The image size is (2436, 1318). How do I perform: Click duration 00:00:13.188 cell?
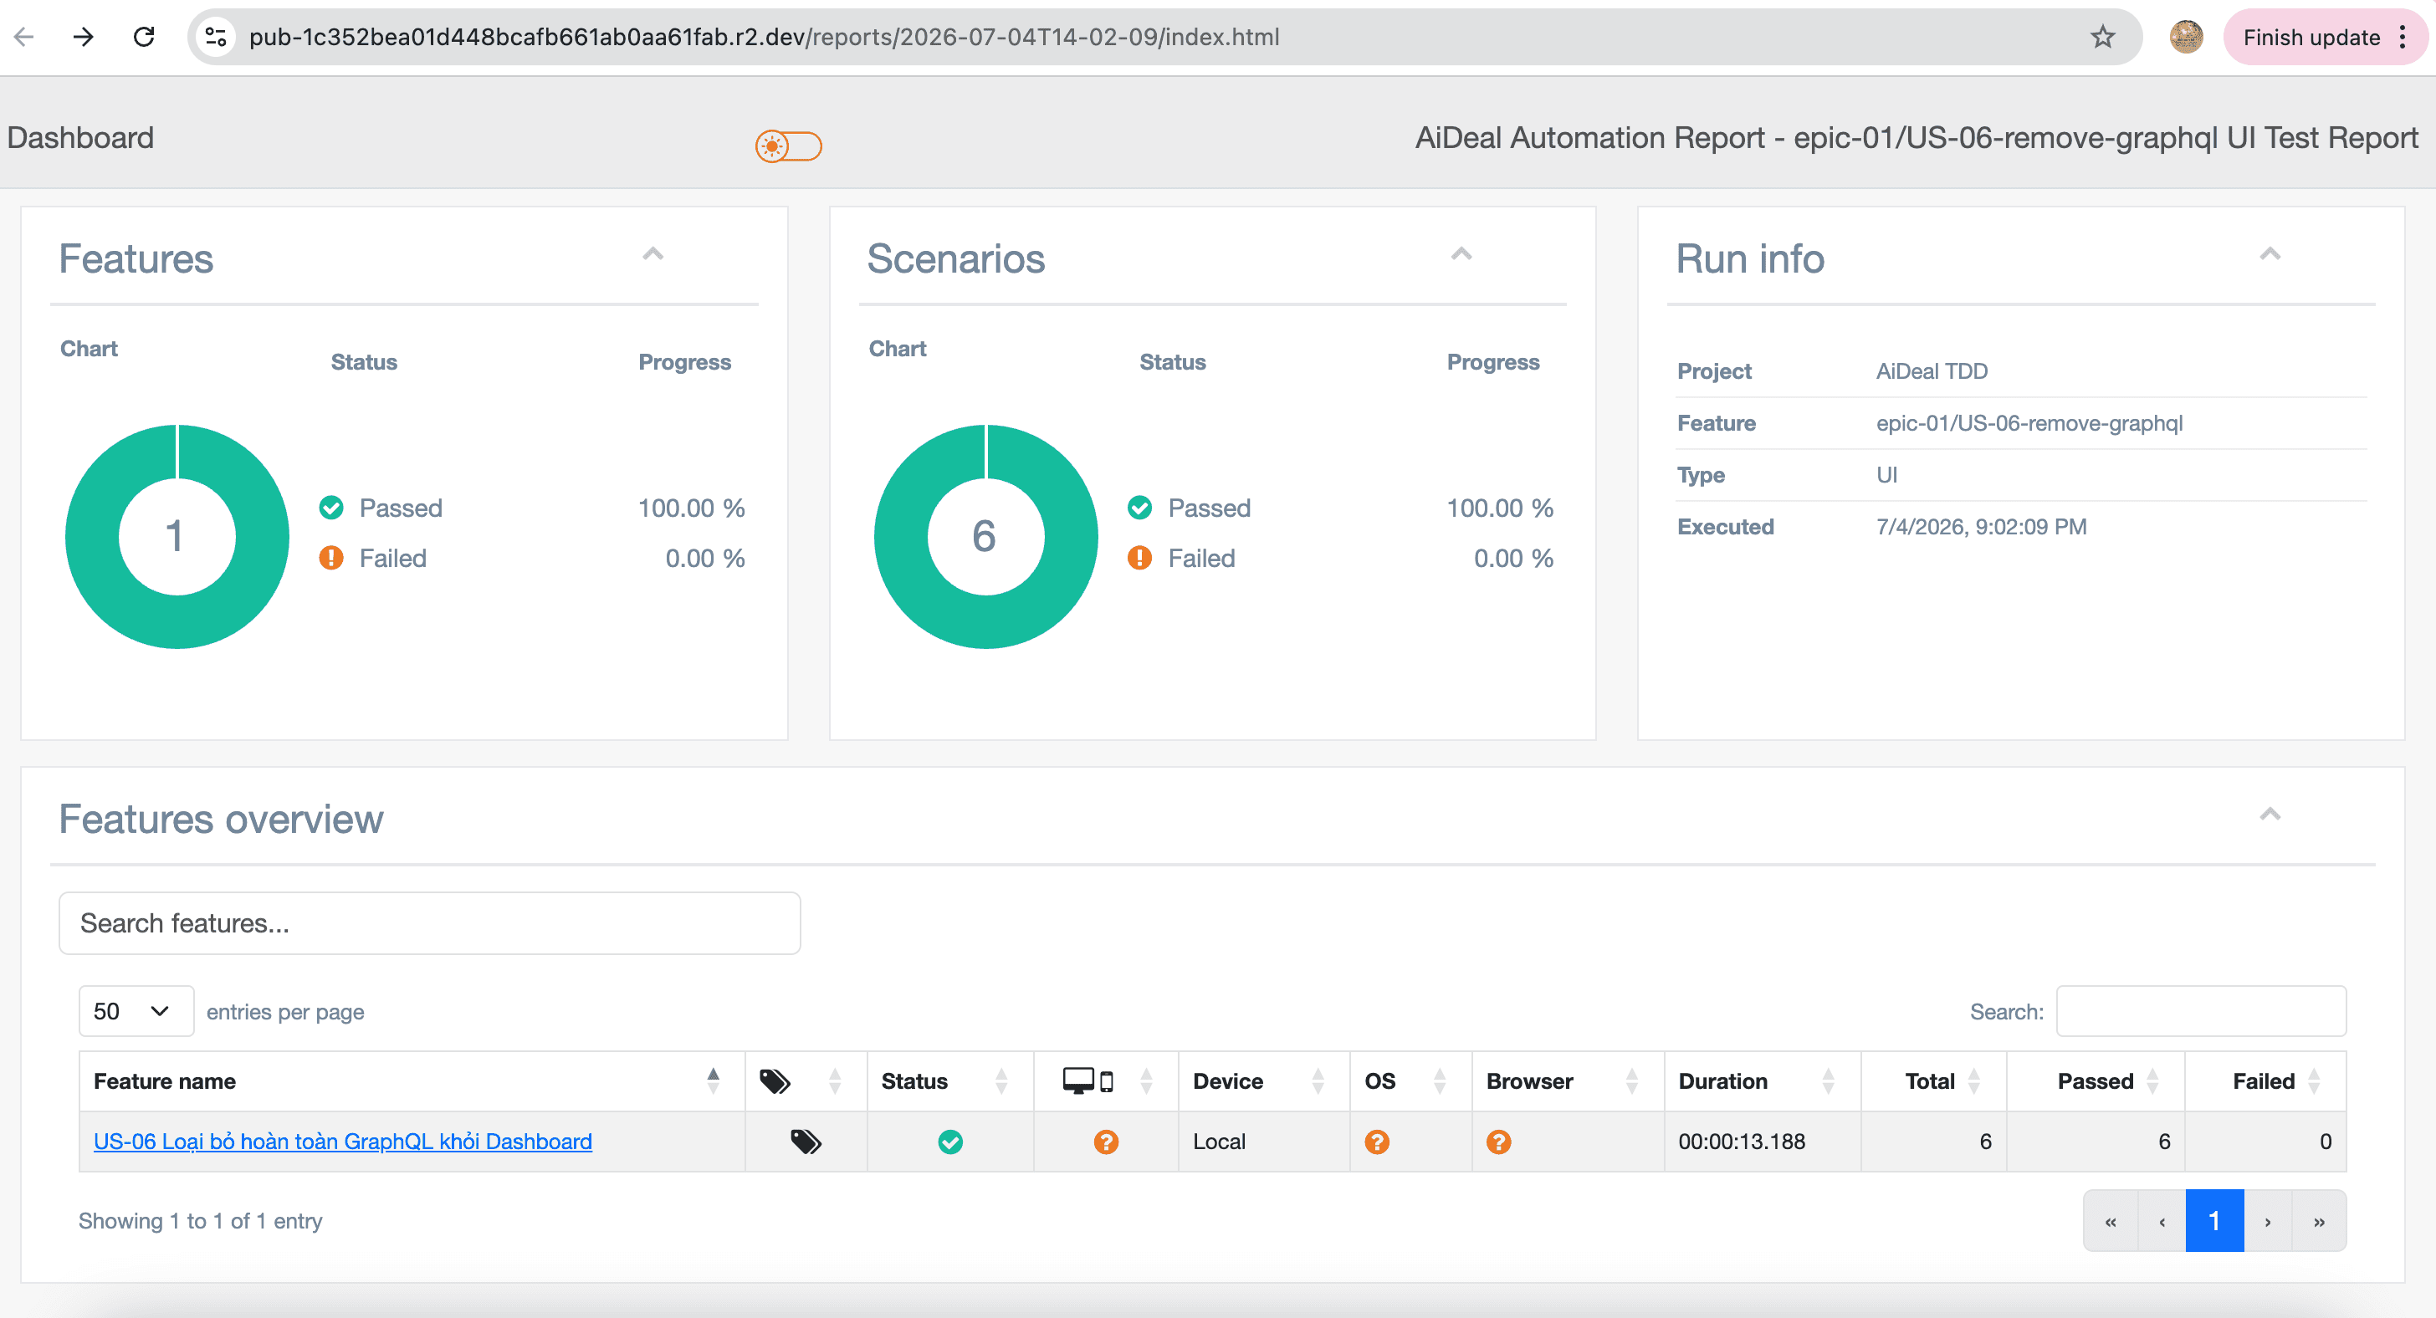(x=1762, y=1142)
